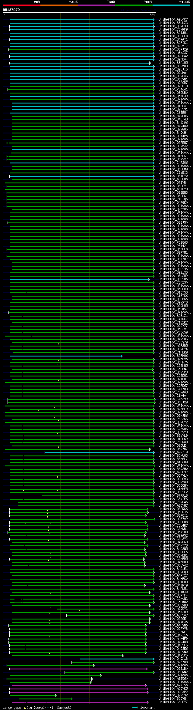Click the UniRef100_B0CVN4 label

tap(173, 699)
